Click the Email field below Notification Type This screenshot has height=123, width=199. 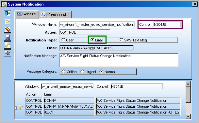click(97, 48)
